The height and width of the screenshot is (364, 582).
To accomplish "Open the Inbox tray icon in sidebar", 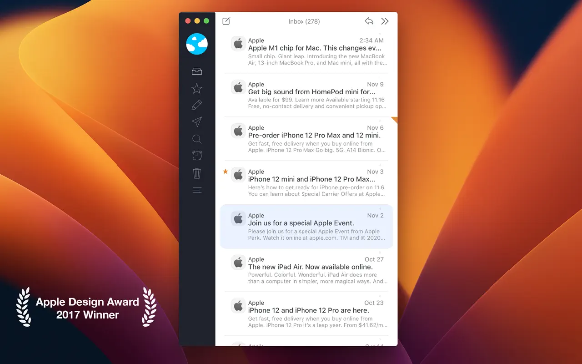I will click(x=197, y=71).
